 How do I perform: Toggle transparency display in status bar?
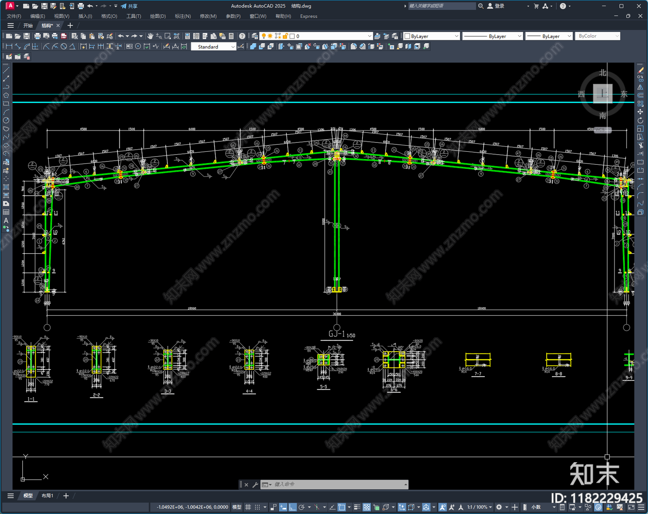367,507
